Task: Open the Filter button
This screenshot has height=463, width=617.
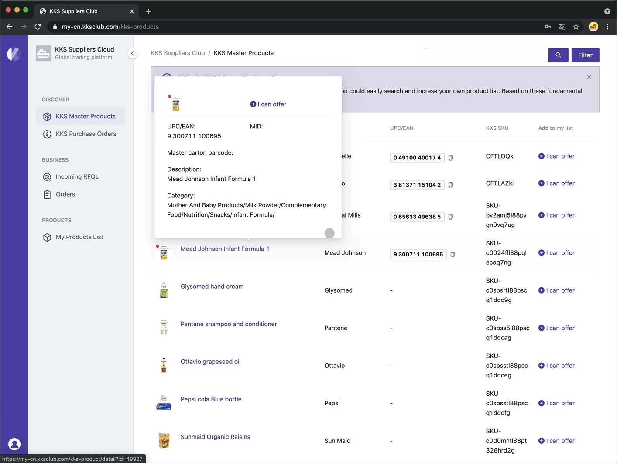Action: coord(585,55)
